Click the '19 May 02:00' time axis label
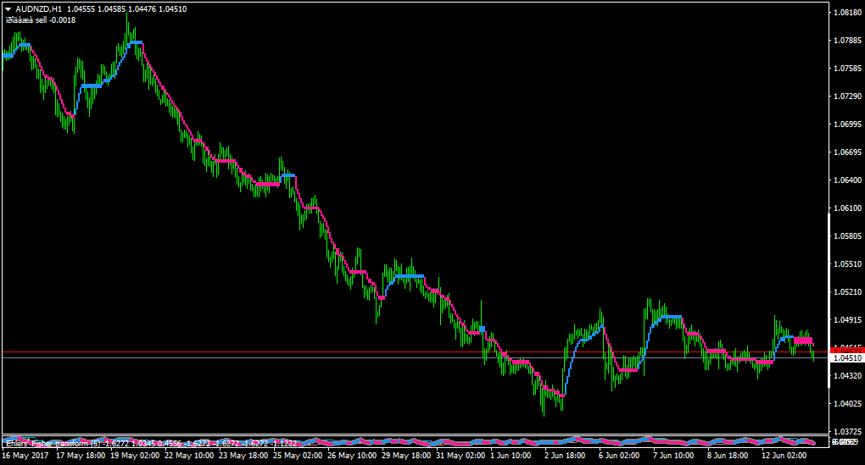The image size is (865, 465). 135,456
